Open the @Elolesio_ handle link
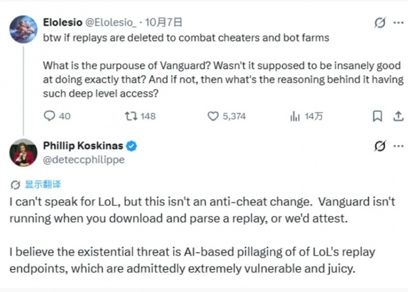Viewport: 408px width, 292px height. pos(110,23)
